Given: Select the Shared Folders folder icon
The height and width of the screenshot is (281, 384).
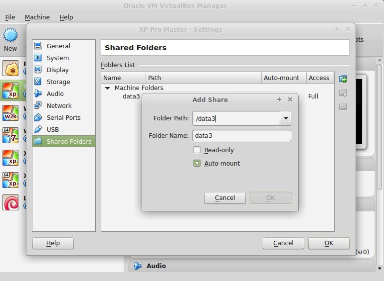Looking at the screenshot, I should (x=38, y=141).
